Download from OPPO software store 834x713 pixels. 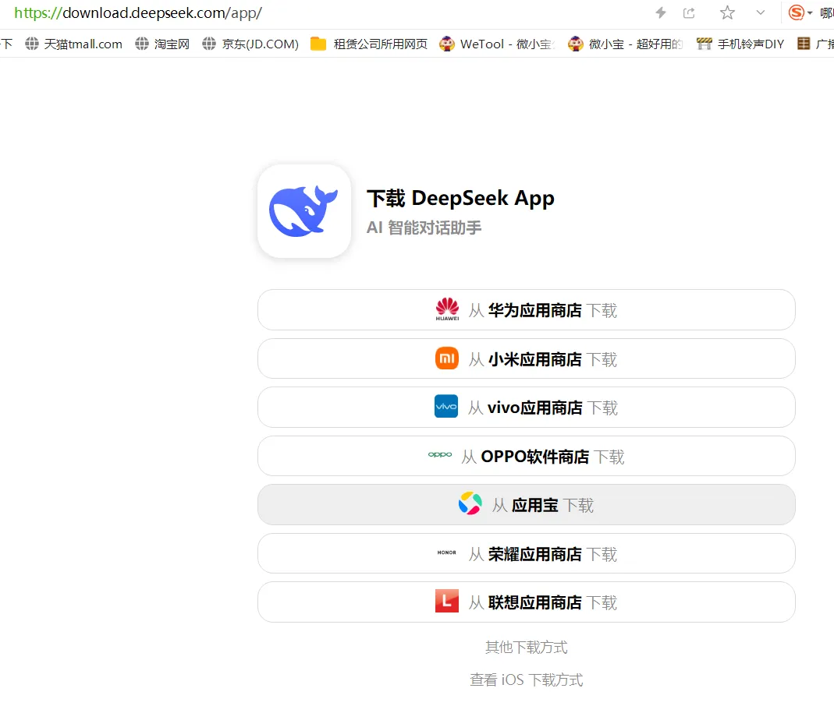pyautogui.click(x=527, y=456)
